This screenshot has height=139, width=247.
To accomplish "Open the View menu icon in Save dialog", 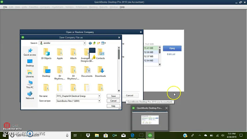I will 104,43.
